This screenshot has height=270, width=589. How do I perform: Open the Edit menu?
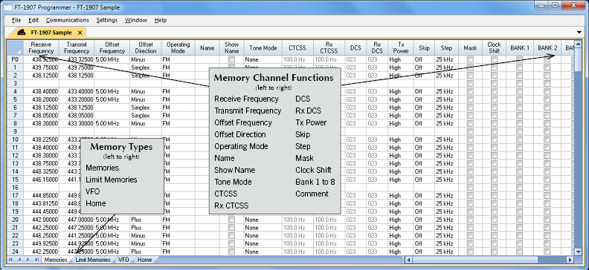tap(33, 20)
